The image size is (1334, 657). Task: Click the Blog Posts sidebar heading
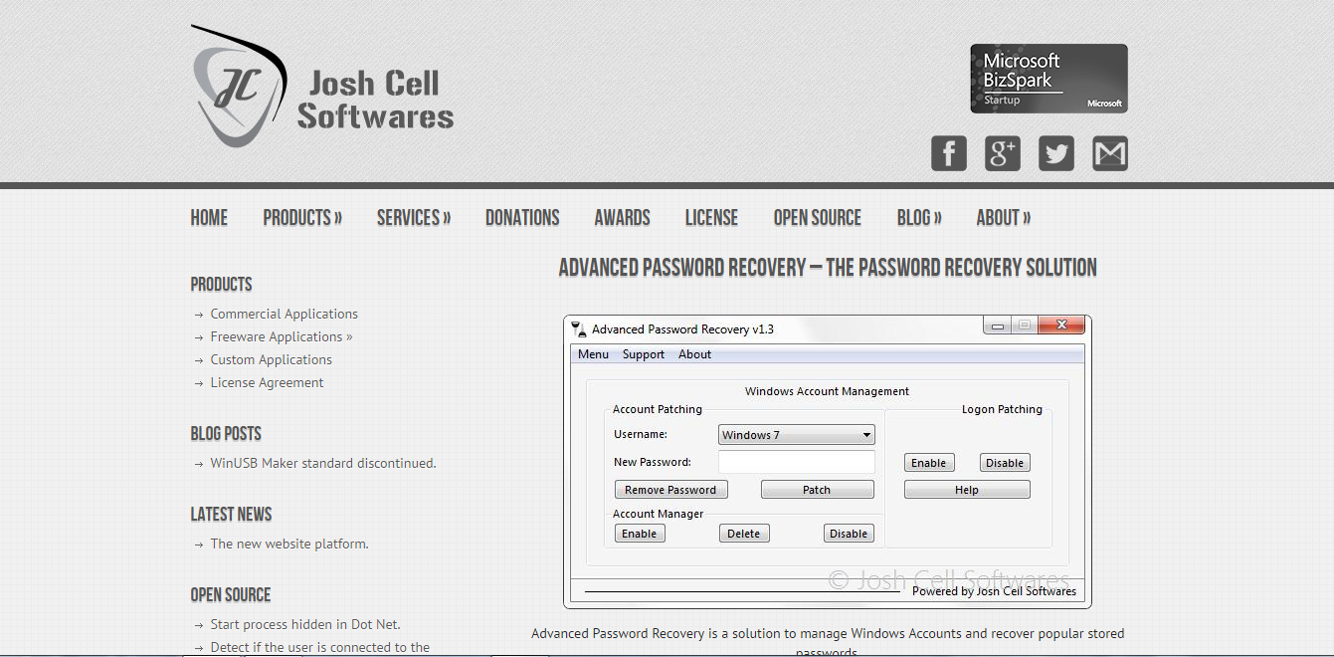tap(226, 434)
